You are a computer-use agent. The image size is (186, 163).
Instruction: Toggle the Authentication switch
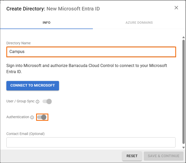tap(42, 117)
